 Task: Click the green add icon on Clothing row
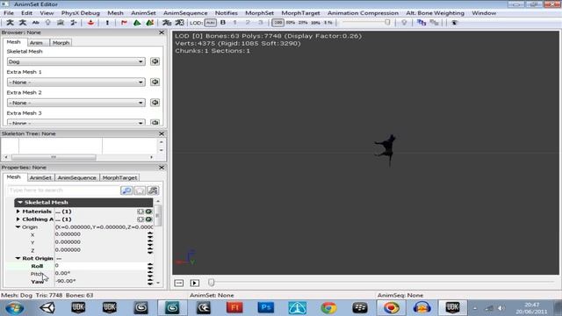[148, 219]
